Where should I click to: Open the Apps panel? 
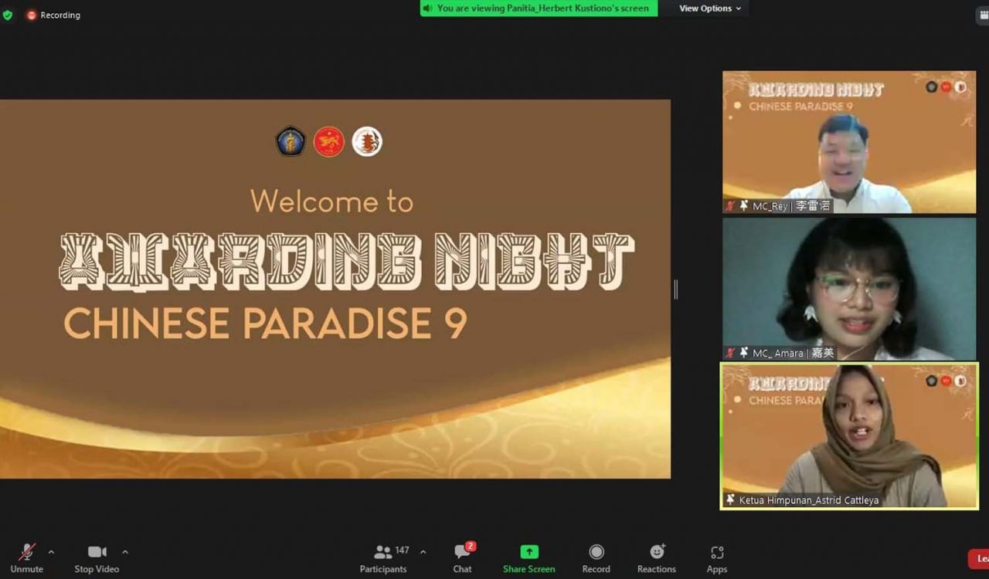(717, 558)
